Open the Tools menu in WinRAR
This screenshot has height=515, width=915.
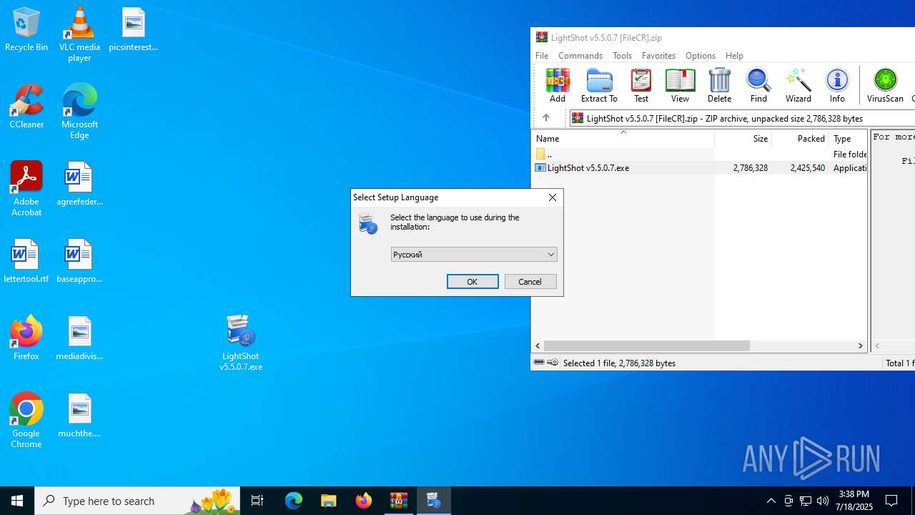pyautogui.click(x=622, y=55)
